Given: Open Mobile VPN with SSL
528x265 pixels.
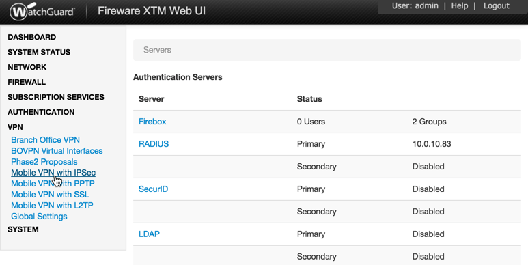Looking at the screenshot, I should (x=50, y=195).
